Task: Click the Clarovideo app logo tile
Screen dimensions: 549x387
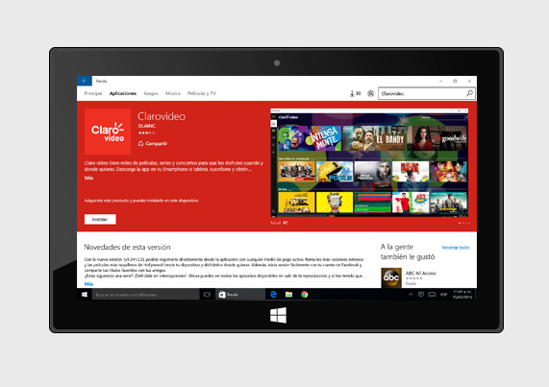Action: (x=108, y=132)
